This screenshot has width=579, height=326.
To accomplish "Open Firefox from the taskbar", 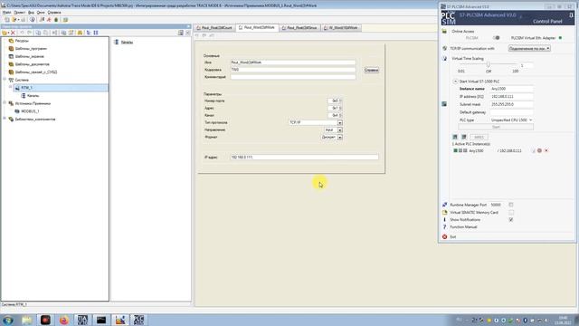I will (64, 320).
